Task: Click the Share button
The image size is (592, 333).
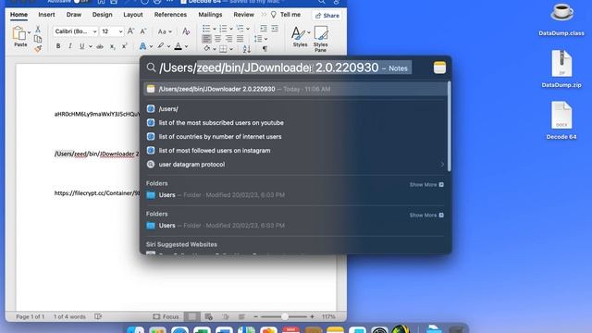Action: pyautogui.click(x=327, y=16)
